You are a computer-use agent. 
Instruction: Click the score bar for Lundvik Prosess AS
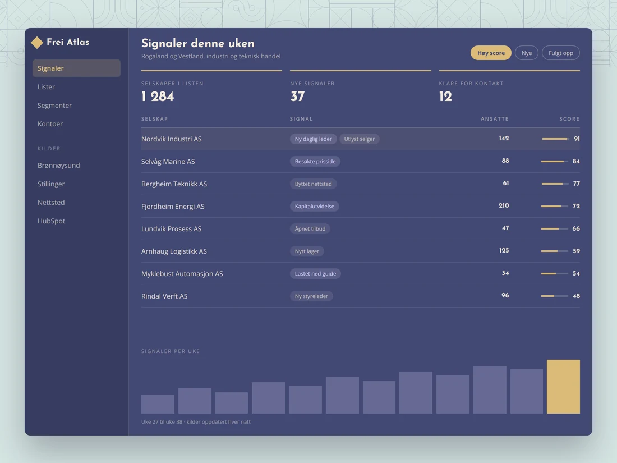(x=554, y=229)
